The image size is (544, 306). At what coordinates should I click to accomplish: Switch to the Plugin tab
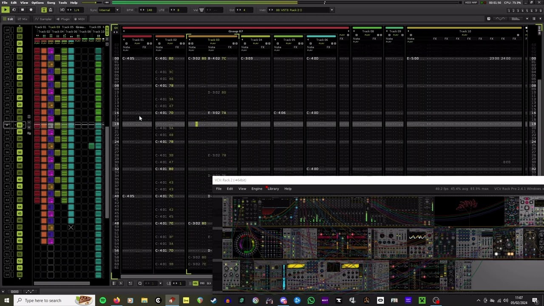click(63, 19)
